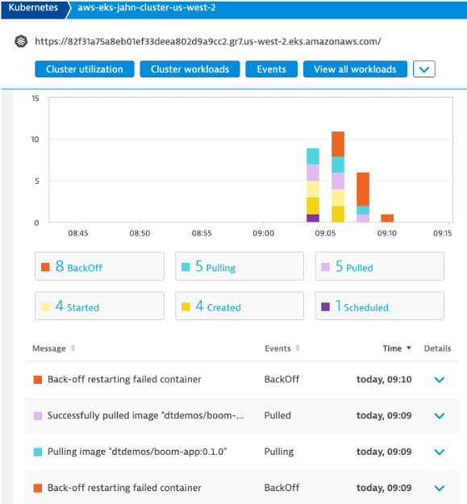Click the cluster API URL text
The width and height of the screenshot is (467, 504).
click(208, 41)
